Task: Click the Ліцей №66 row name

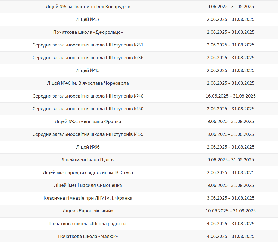Action: point(88,147)
